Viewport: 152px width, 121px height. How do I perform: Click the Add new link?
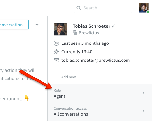(68, 77)
